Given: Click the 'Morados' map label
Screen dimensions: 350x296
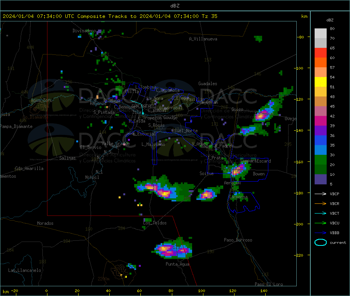Looking at the screenshot, I should tap(45, 223).
